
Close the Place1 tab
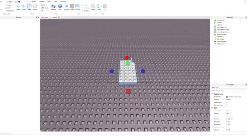pyautogui.click(x=59, y=17)
